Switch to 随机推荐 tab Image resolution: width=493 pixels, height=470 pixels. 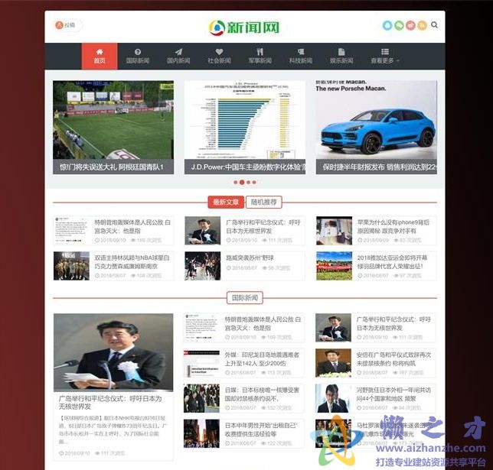click(263, 202)
